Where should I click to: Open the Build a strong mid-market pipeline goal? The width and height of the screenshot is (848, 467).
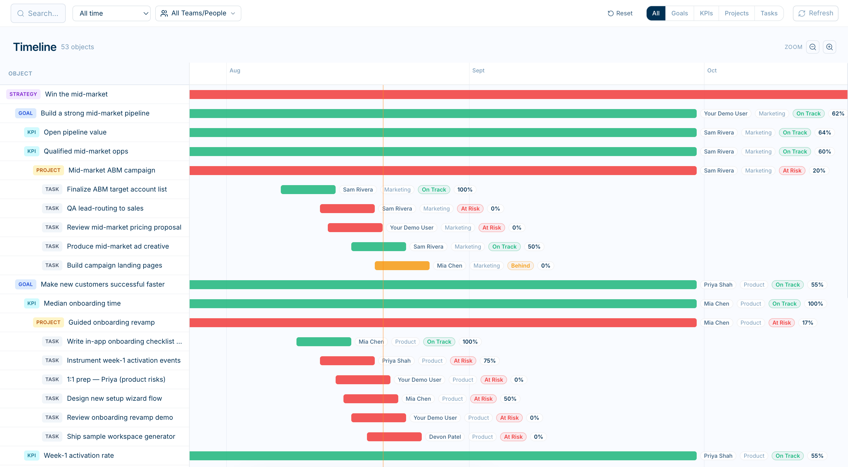coord(95,113)
